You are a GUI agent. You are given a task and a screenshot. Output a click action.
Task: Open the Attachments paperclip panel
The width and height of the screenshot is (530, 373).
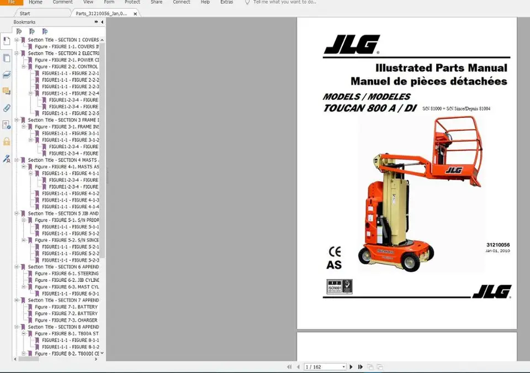point(7,108)
